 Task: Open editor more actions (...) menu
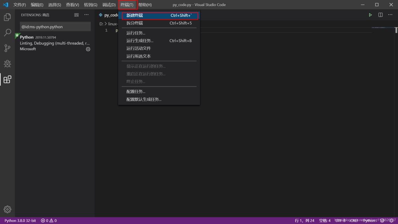pos(390,15)
